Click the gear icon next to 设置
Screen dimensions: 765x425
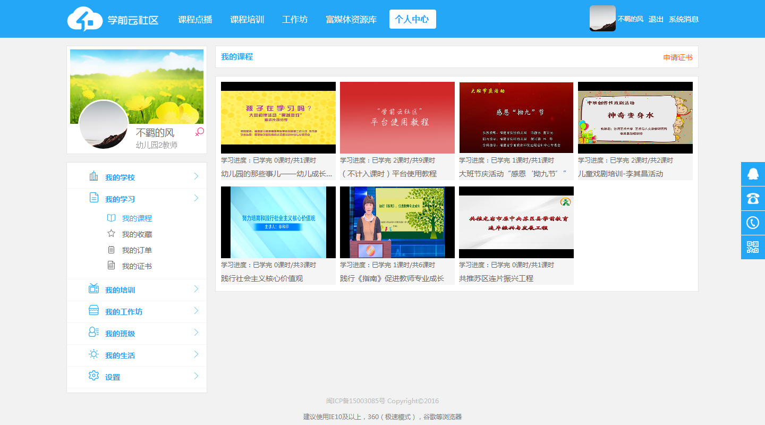pos(94,376)
